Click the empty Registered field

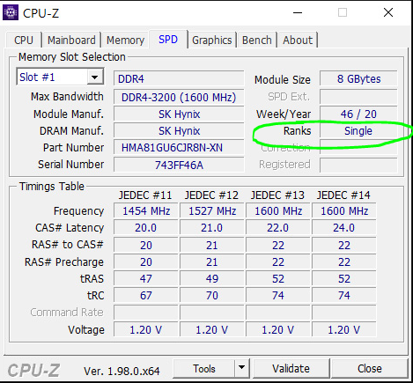pos(358,165)
